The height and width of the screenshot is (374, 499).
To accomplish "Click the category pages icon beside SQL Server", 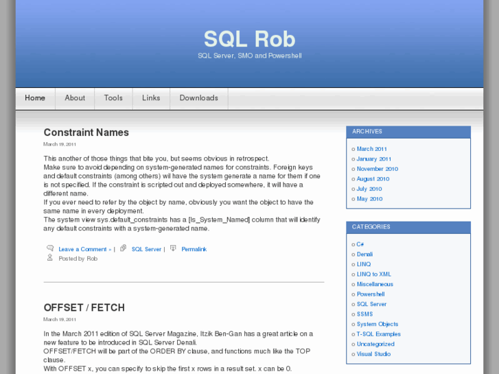I will point(123,248).
